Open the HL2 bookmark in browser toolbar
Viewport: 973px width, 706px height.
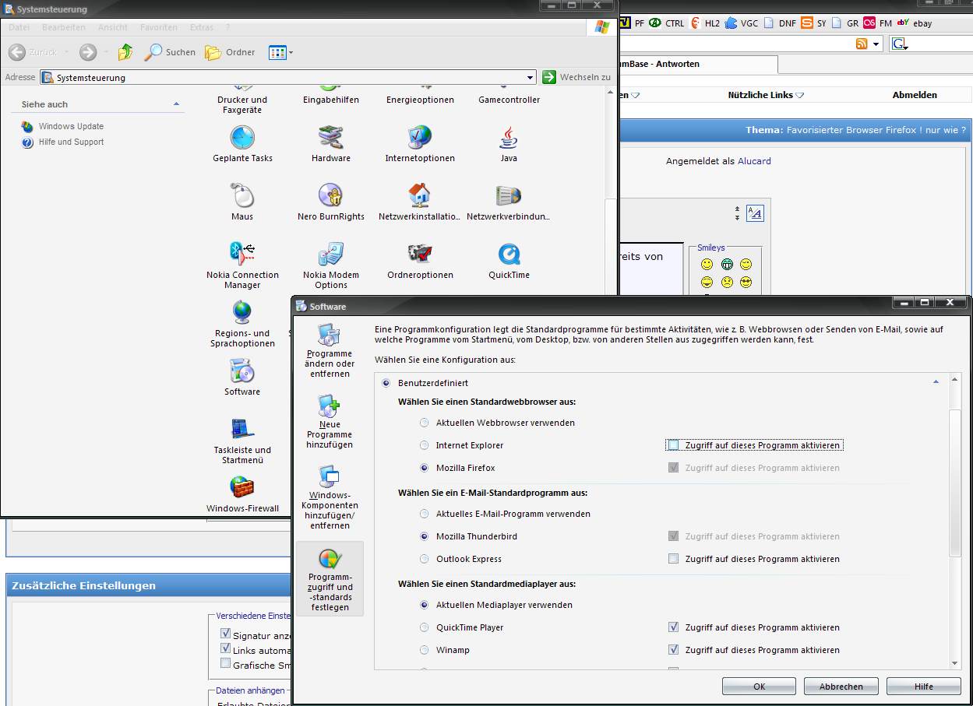(x=704, y=23)
